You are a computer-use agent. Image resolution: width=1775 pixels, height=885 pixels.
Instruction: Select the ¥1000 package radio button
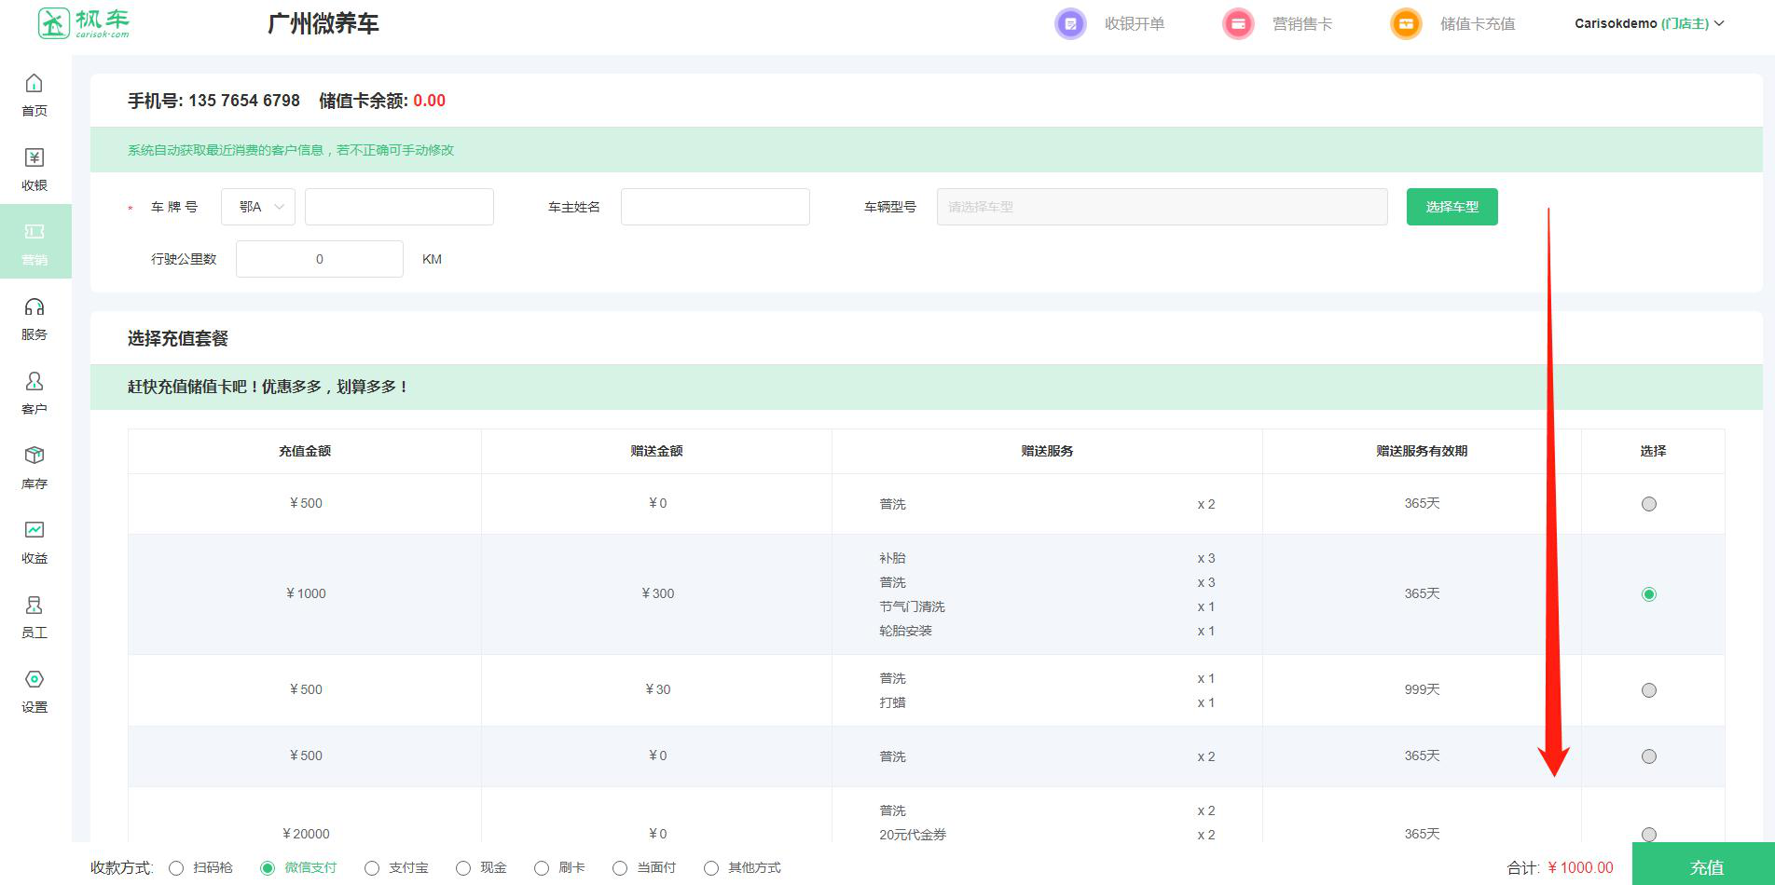click(x=1649, y=594)
